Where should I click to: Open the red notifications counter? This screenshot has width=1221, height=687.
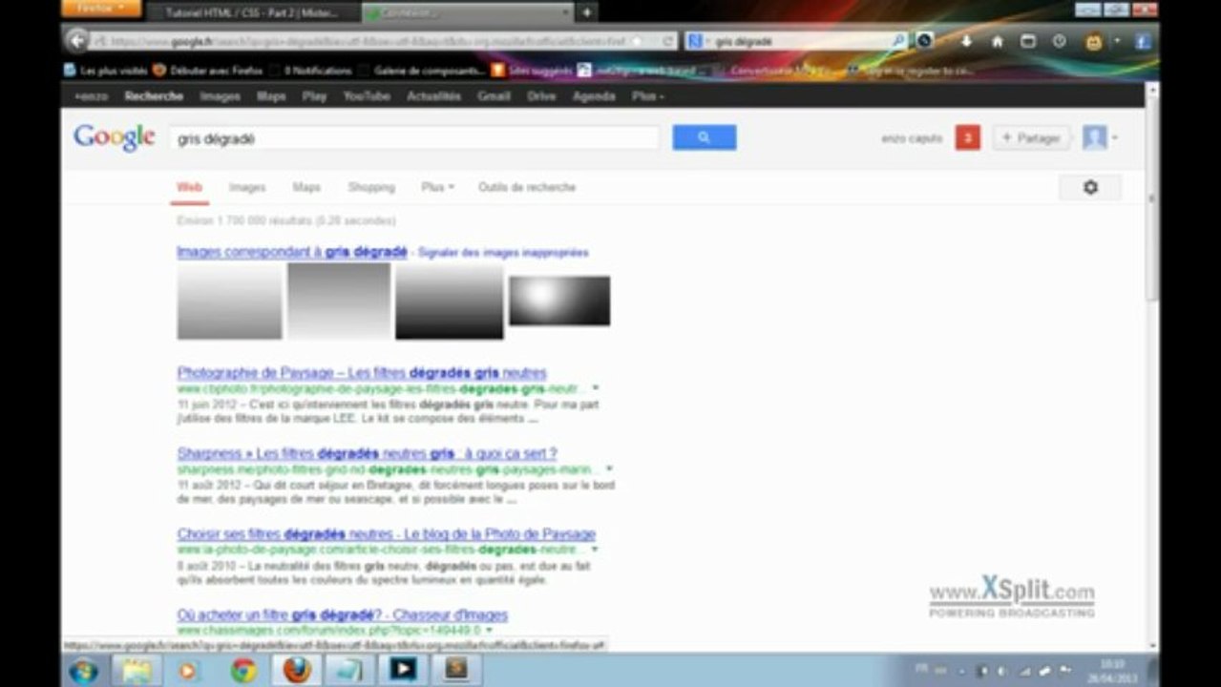pyautogui.click(x=967, y=138)
